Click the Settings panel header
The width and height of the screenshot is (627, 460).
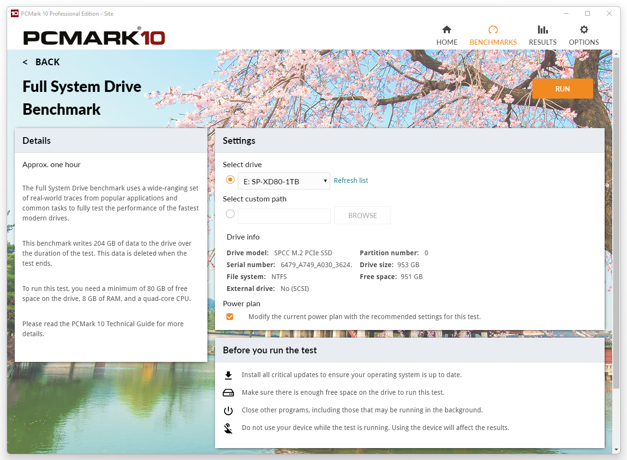click(410, 140)
